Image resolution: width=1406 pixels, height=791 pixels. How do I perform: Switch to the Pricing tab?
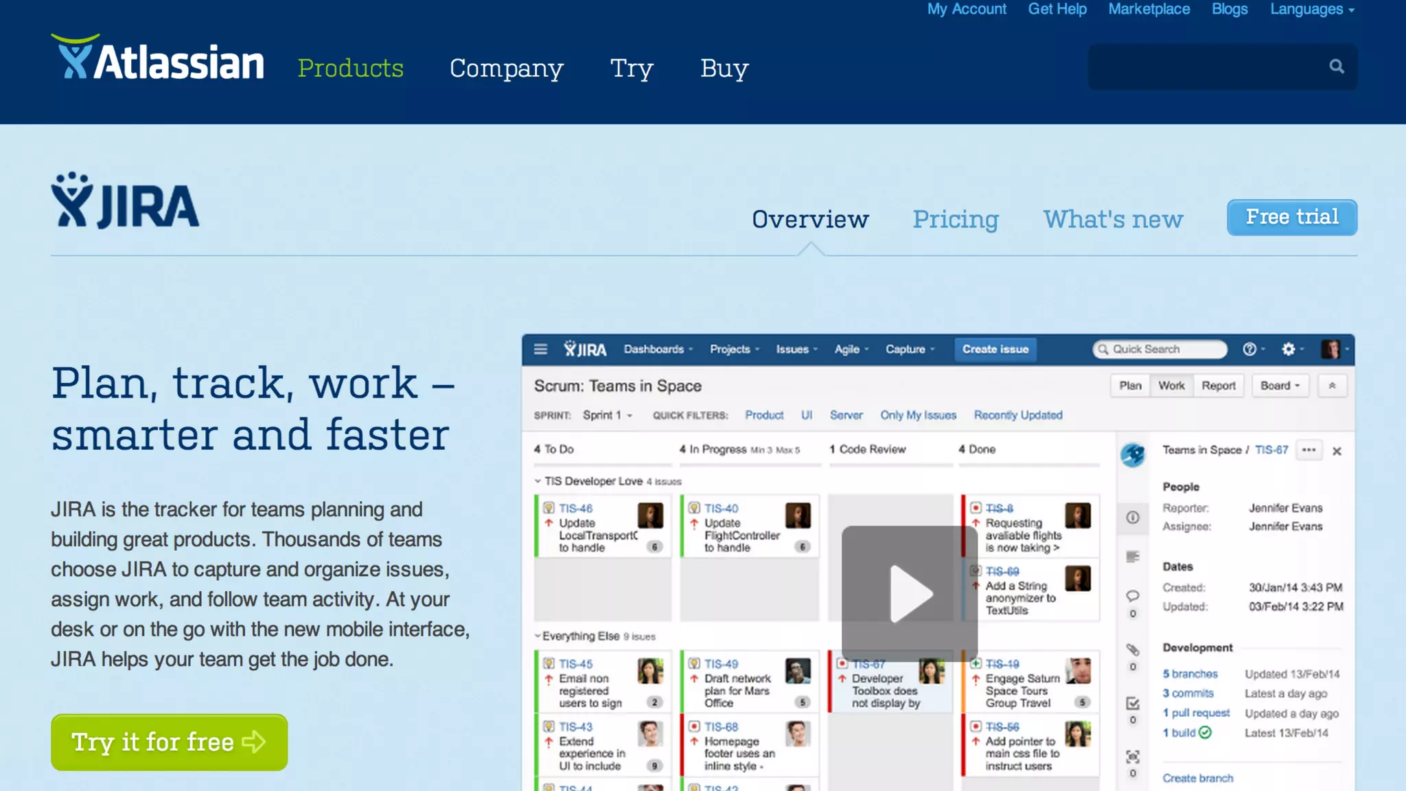(x=955, y=219)
